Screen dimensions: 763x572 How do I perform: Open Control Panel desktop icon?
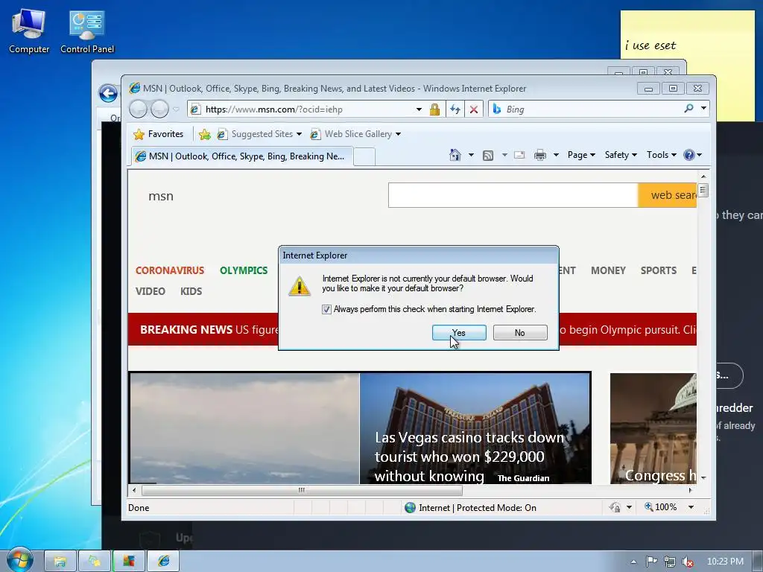(87, 32)
